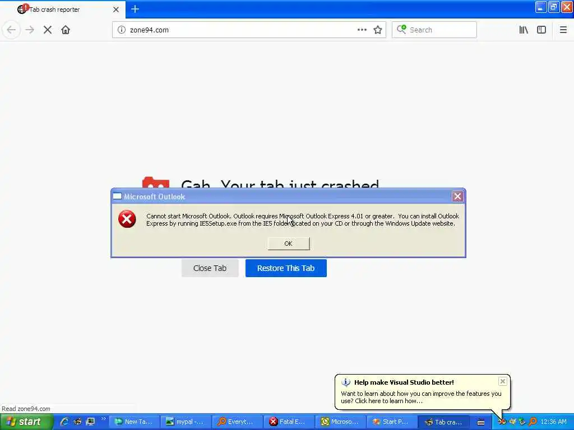Switch to Everyt… taskbar window
574x430 pixels.
tap(238, 422)
